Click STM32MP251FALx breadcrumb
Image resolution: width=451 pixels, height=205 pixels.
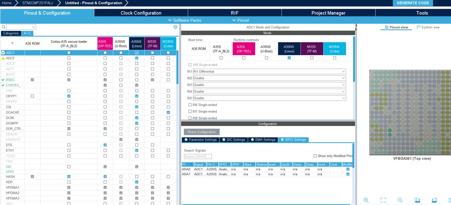click(38, 3)
